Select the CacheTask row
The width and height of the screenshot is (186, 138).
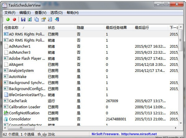[19, 101]
